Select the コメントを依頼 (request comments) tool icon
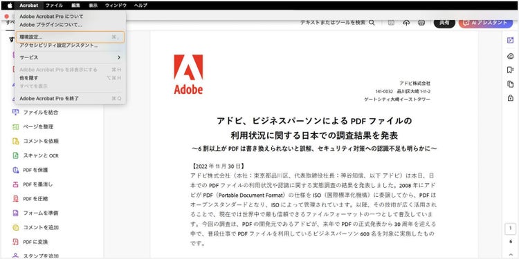 [x=15, y=141]
